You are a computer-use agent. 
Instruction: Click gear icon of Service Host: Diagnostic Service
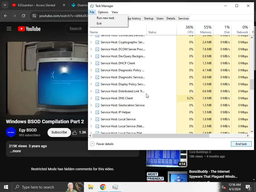coord(97,77)
